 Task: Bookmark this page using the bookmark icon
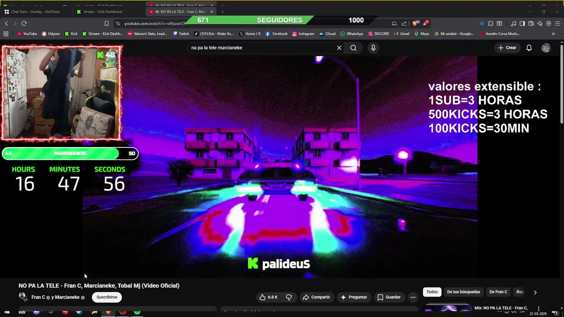(106, 23)
